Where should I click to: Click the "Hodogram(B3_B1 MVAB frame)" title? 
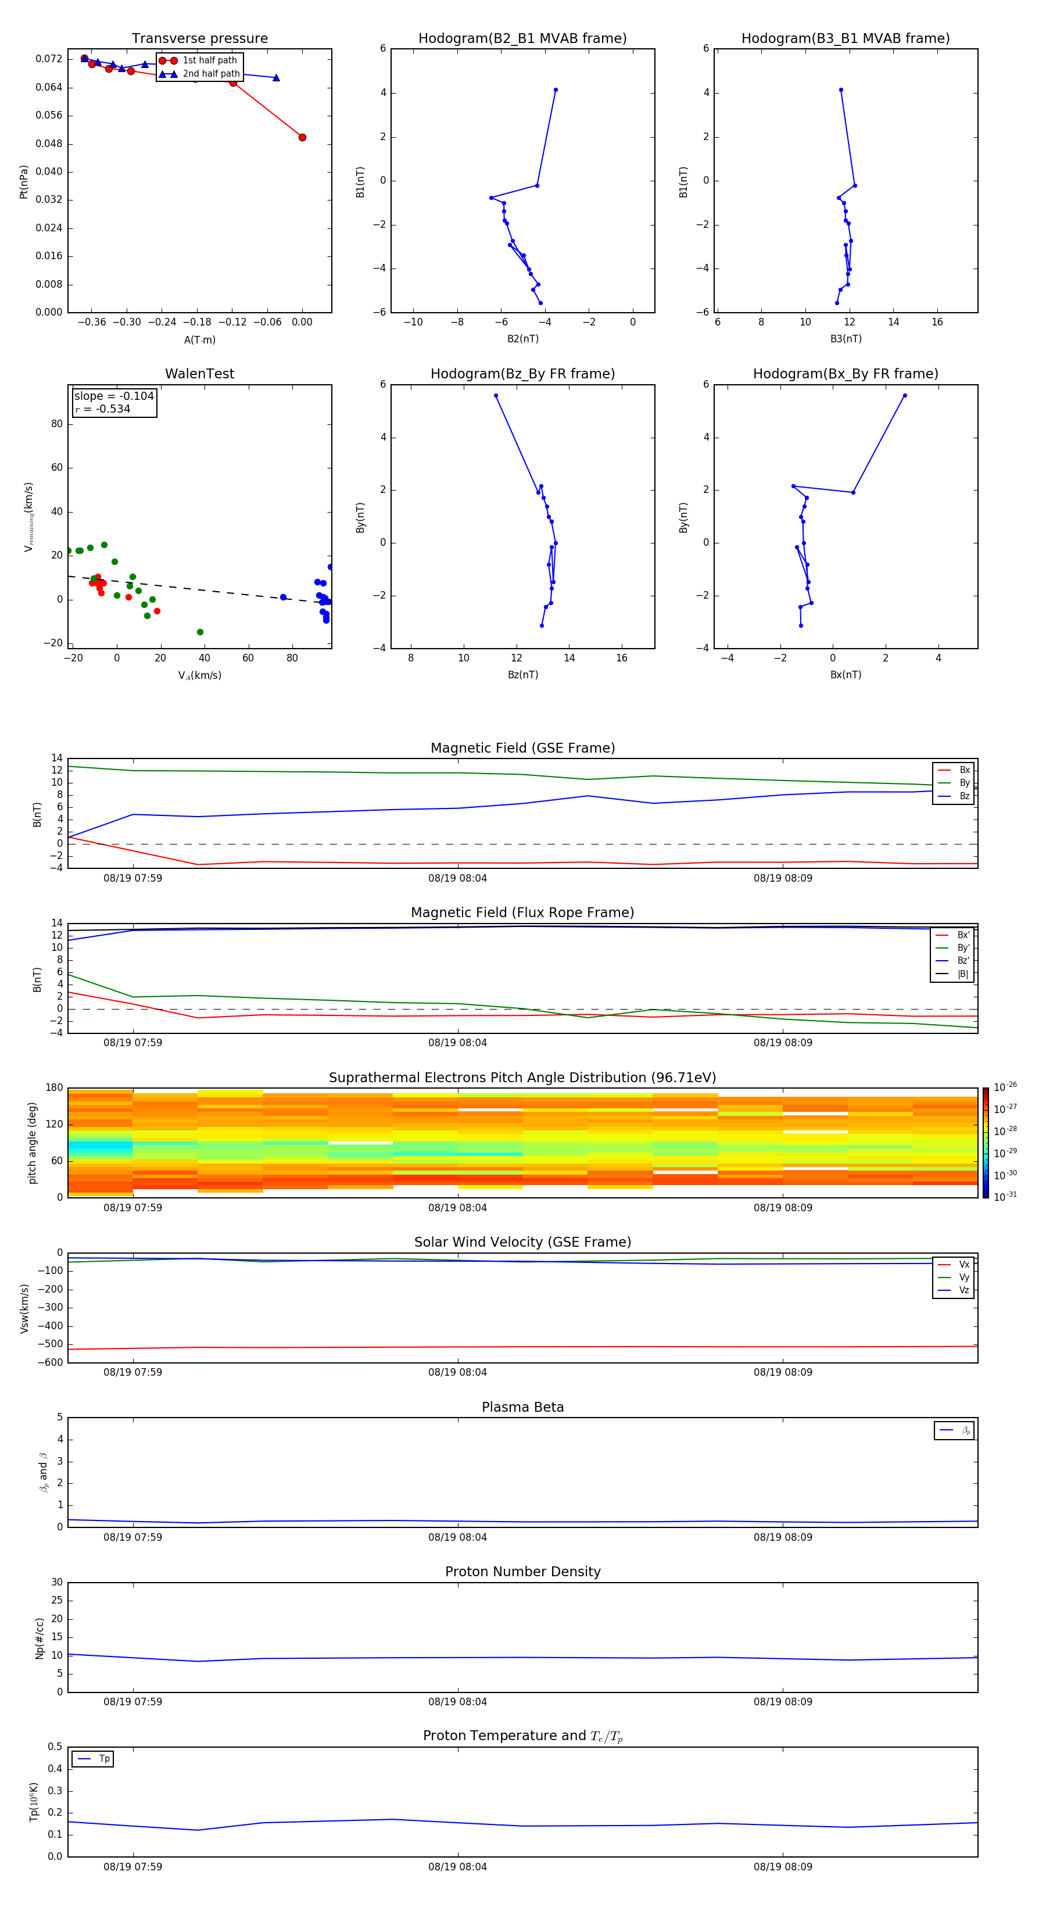click(846, 39)
